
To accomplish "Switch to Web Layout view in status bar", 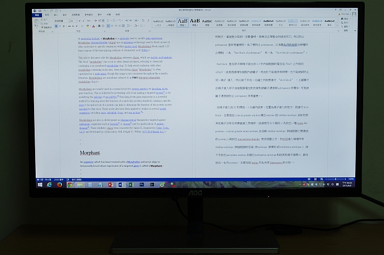I will point(322,179).
